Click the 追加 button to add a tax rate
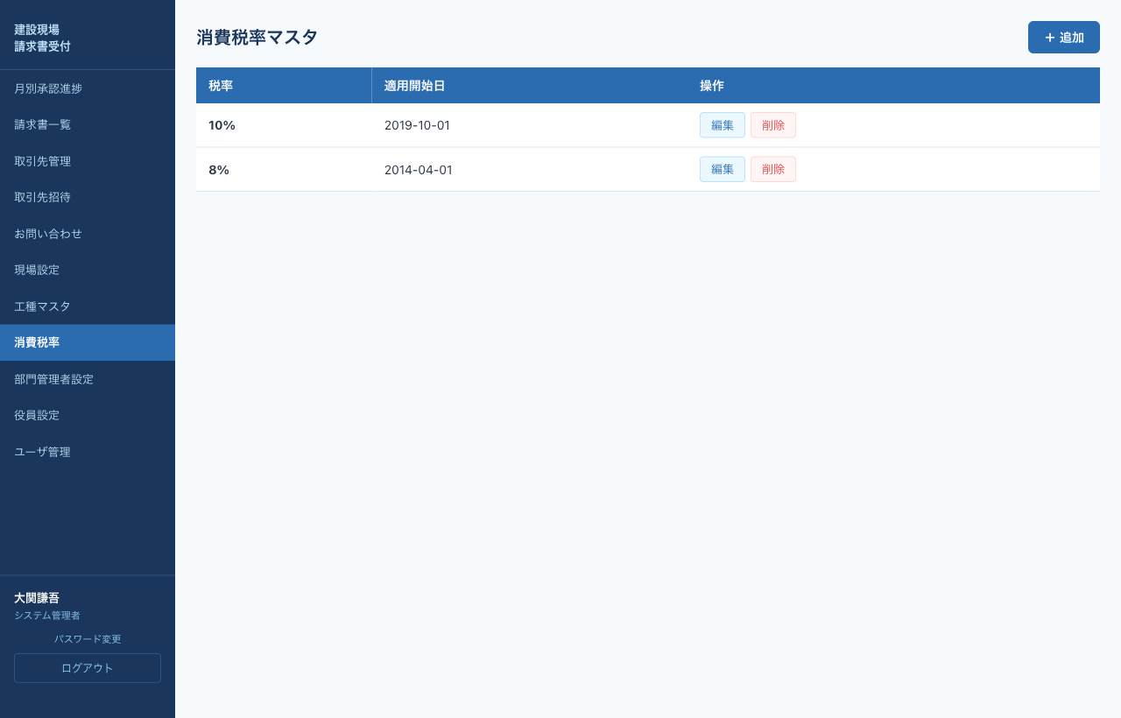Image resolution: width=1121 pixels, height=718 pixels. [1063, 38]
